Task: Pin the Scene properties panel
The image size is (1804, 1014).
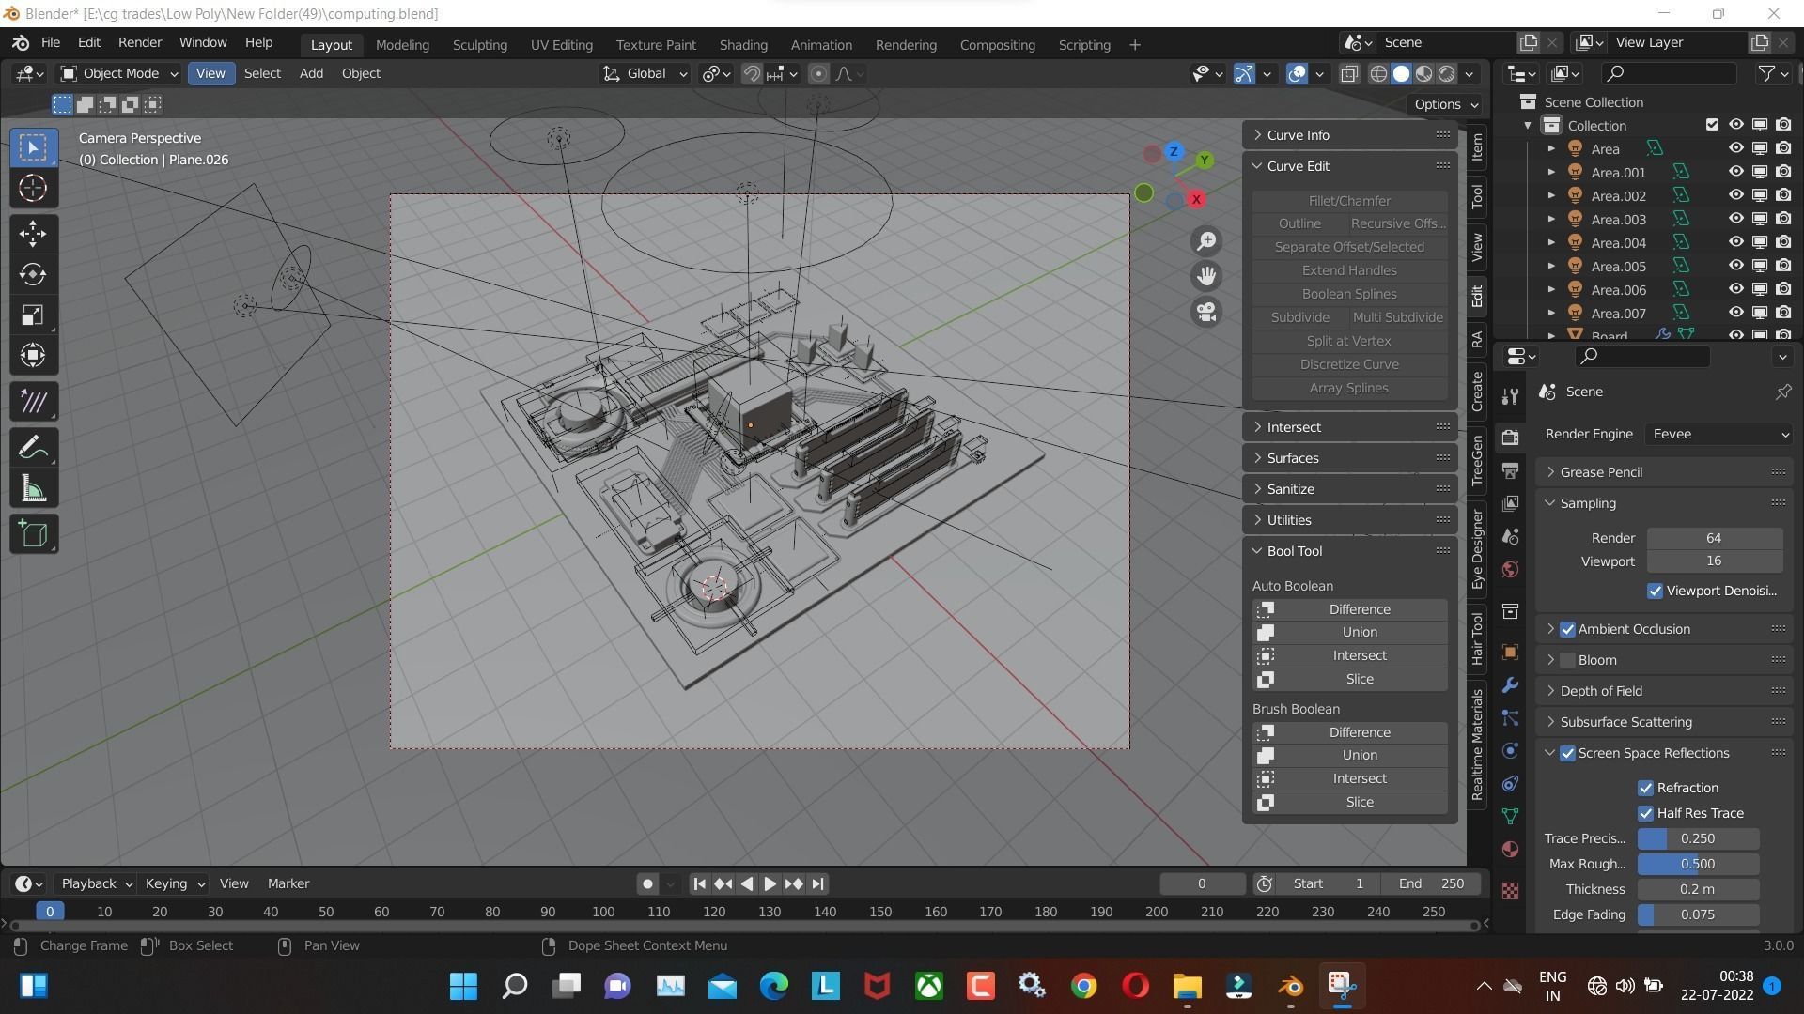Action: coord(1782,392)
